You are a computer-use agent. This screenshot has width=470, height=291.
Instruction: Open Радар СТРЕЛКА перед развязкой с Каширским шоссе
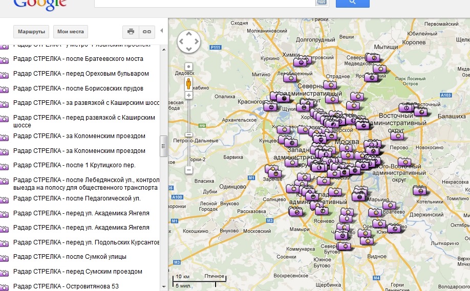point(84,121)
